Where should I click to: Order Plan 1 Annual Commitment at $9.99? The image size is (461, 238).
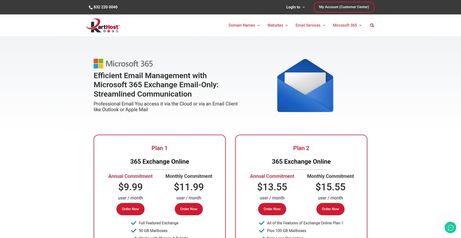(x=130, y=209)
